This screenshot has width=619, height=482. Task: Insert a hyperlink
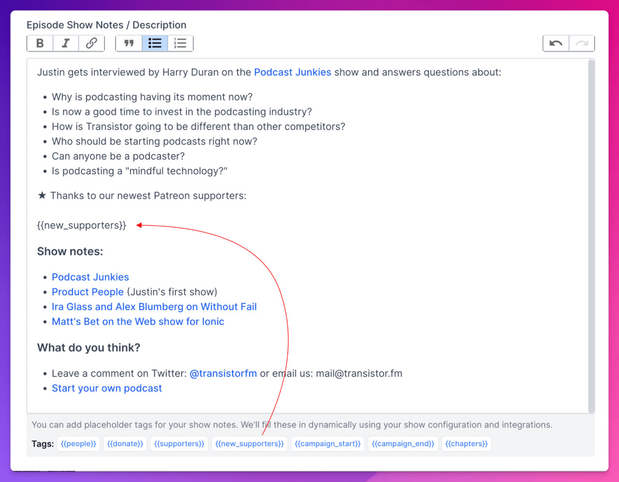point(91,43)
